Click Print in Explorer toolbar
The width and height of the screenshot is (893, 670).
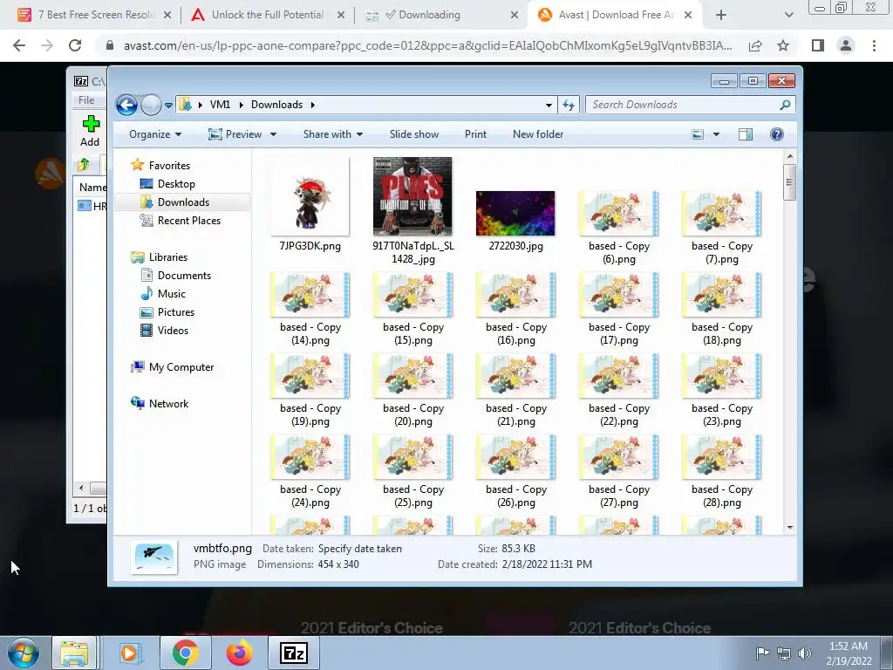tap(475, 134)
